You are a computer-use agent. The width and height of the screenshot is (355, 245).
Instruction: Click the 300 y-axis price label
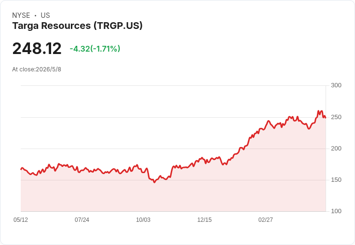coord(336,85)
